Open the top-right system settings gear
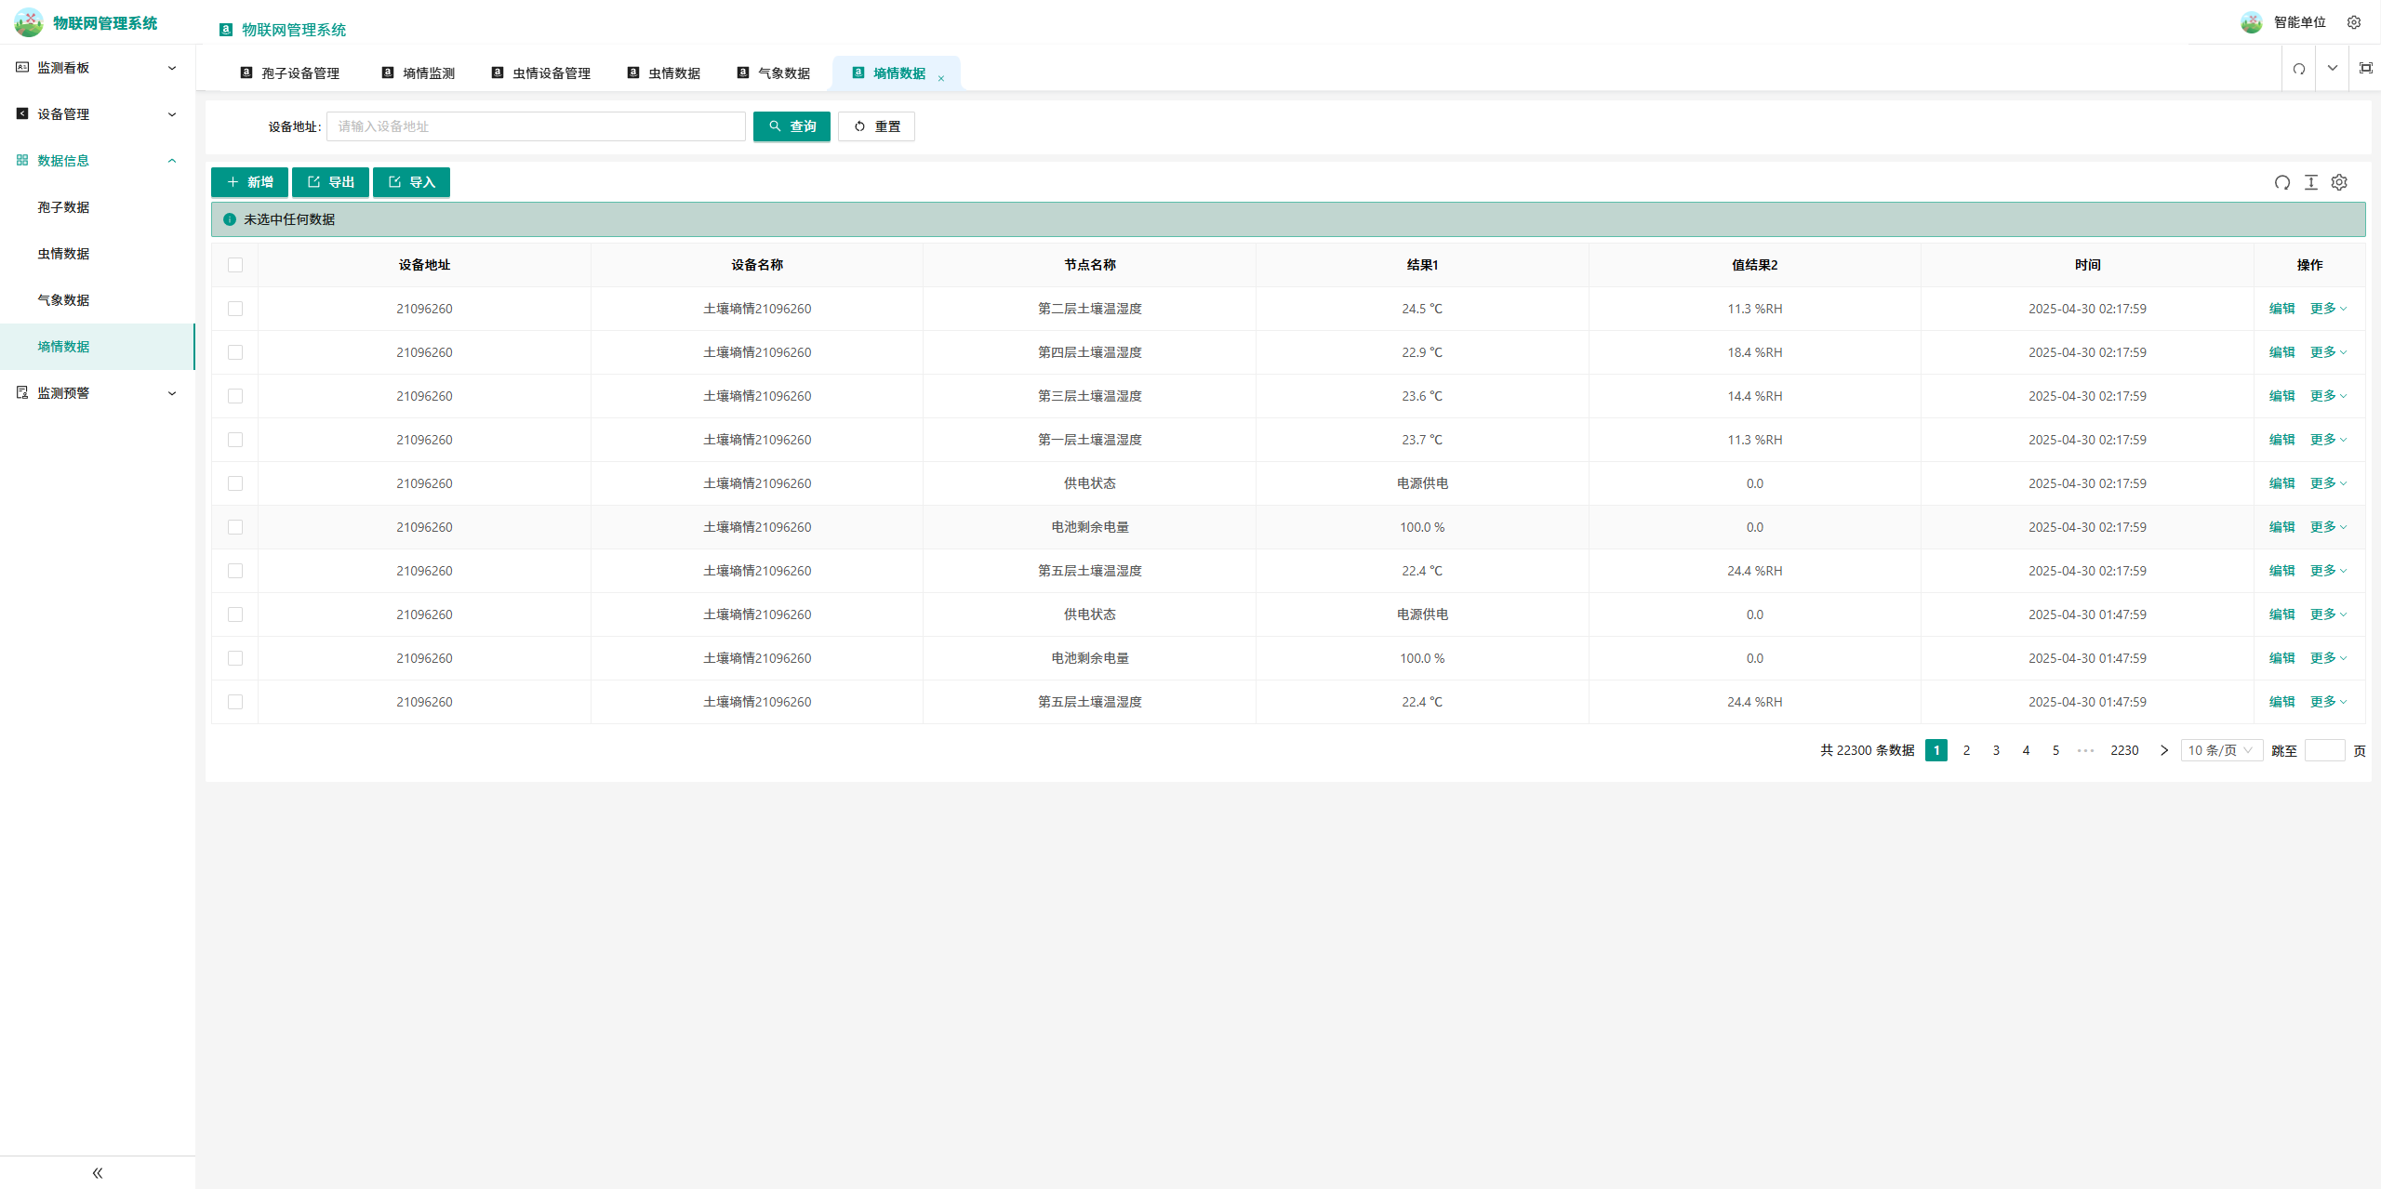 point(2353,22)
